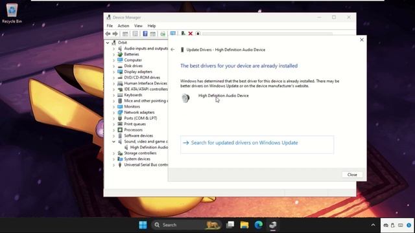Click the Back arrow in Device Manager toolbar
This screenshot has width=415, height=233.
(x=108, y=34)
